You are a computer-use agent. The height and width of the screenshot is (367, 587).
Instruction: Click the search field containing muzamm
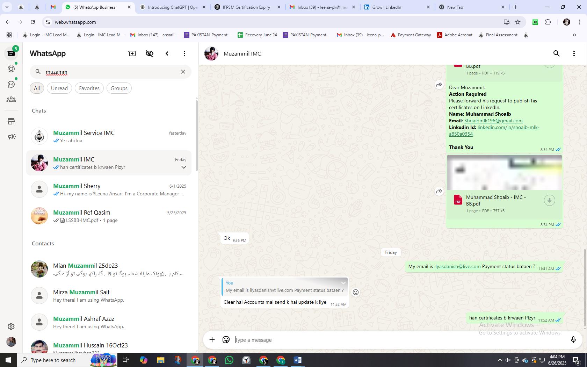110,72
